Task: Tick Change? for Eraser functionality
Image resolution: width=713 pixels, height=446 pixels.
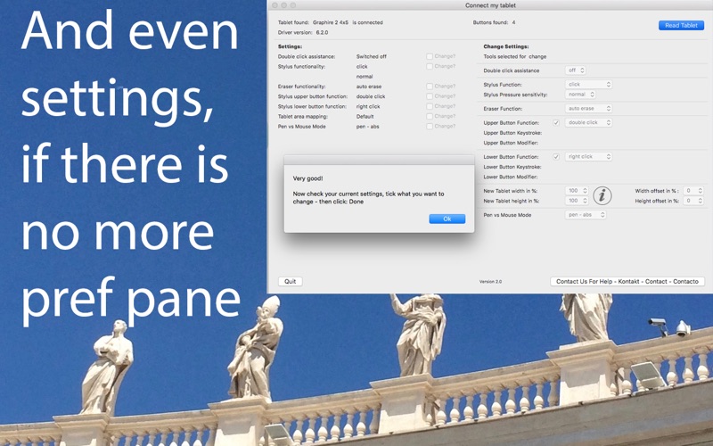Action: point(430,86)
